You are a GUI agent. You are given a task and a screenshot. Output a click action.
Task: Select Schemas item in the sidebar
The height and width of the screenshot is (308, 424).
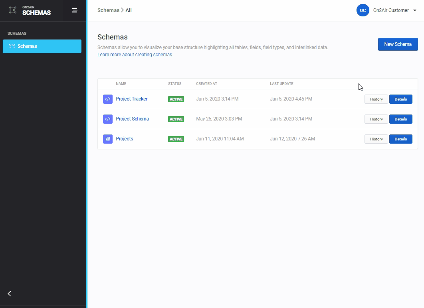coord(42,46)
